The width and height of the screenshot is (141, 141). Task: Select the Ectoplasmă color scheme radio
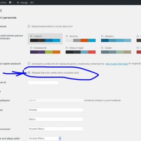[31, 48]
